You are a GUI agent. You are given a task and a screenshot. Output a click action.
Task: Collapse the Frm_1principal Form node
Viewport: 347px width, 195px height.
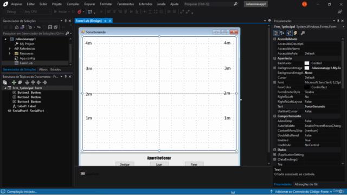(5, 88)
